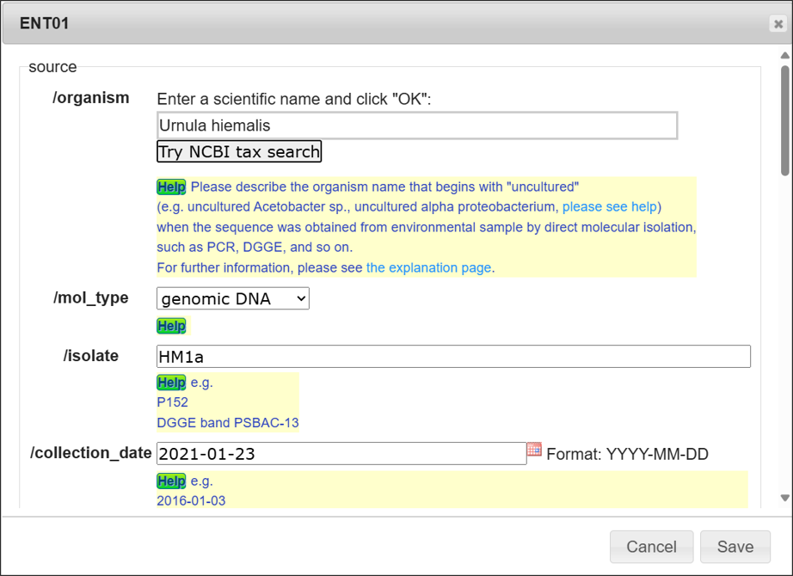This screenshot has height=576, width=793.
Task: Close the ENT01 dialog with X
Action: click(x=778, y=24)
